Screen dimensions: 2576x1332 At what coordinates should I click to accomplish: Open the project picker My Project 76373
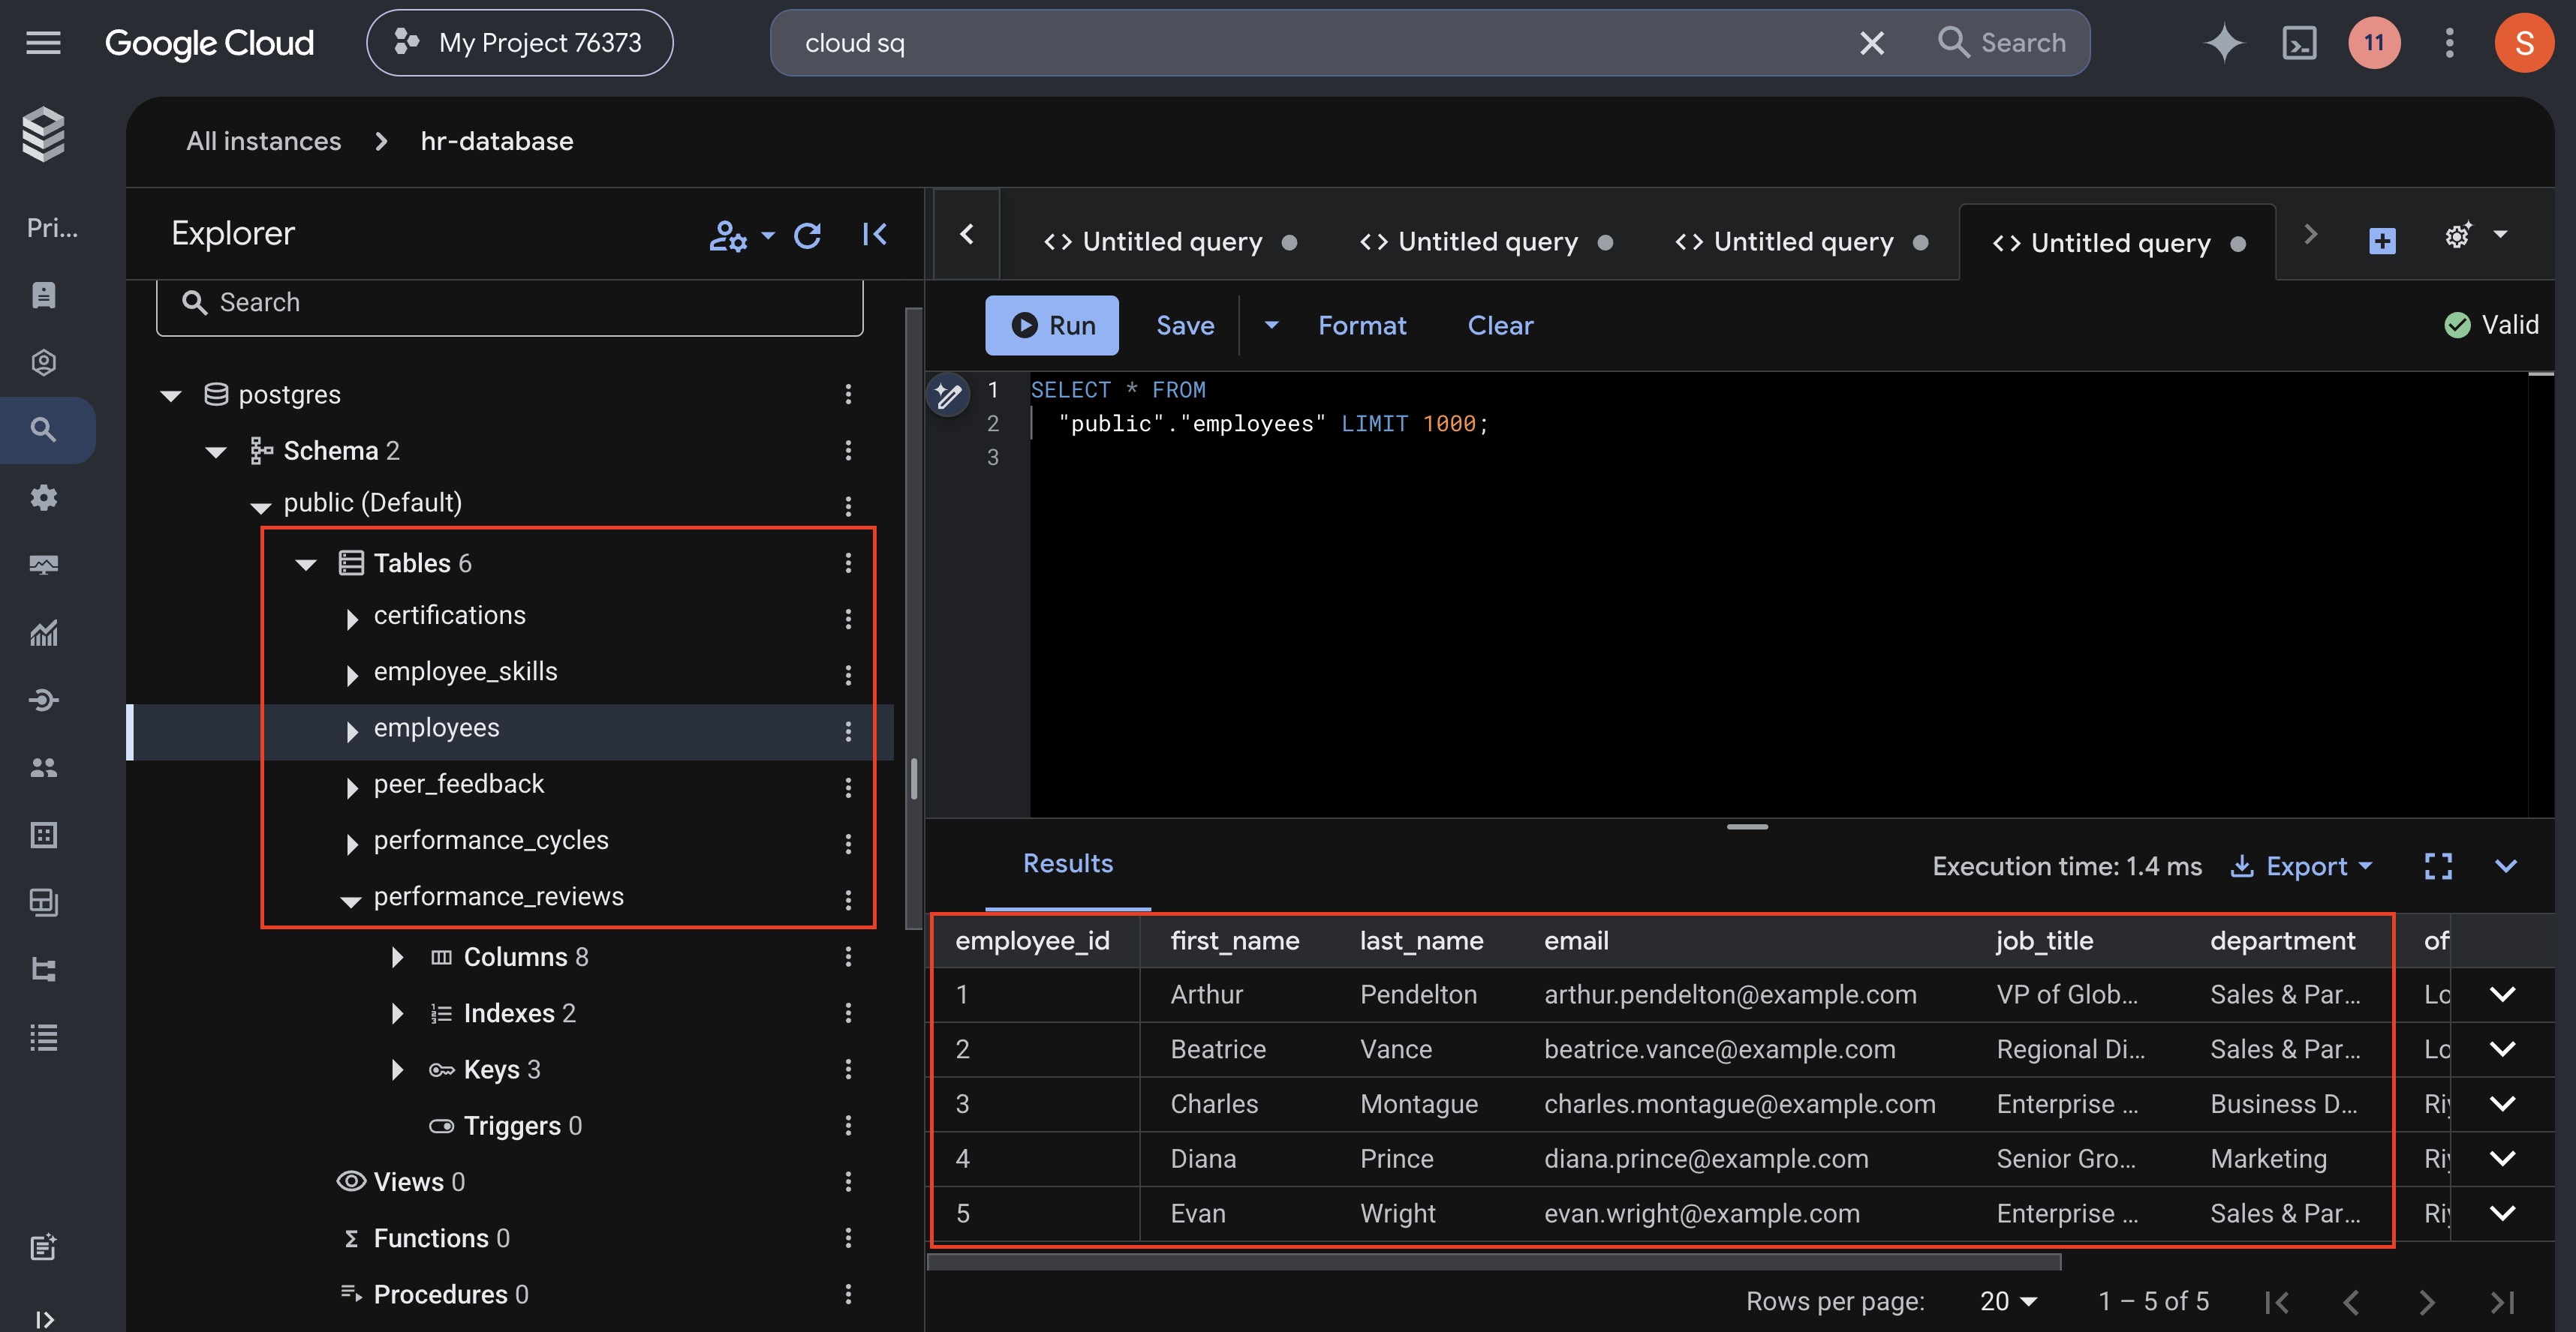pyautogui.click(x=519, y=43)
